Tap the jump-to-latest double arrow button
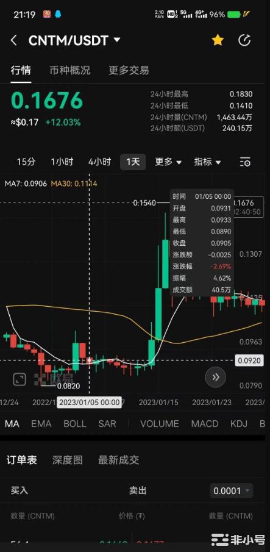The image size is (270, 552). (x=216, y=378)
